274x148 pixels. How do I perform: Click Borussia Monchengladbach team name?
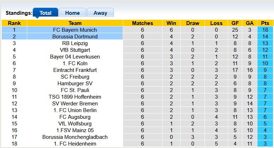(x=75, y=137)
